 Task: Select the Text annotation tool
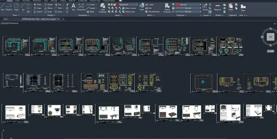click(73, 7)
